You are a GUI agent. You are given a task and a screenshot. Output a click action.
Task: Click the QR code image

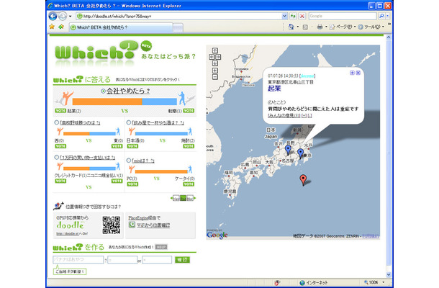[x=111, y=225]
